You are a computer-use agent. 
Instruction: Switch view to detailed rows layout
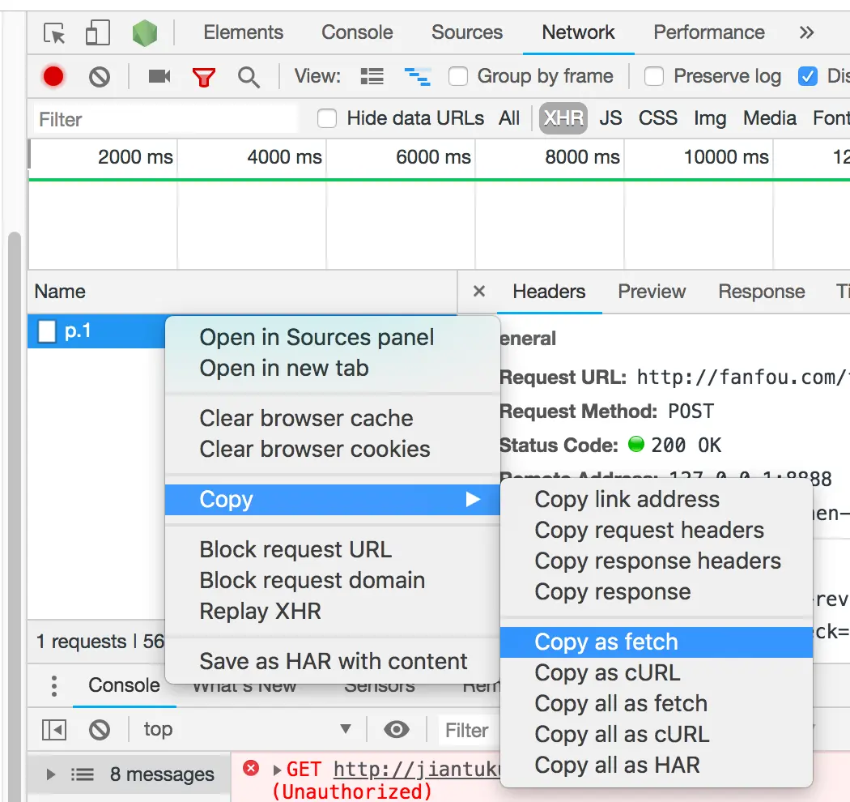tap(372, 75)
